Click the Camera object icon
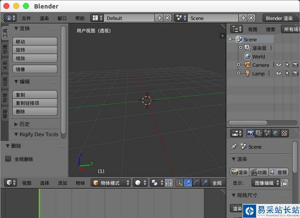300x218 pixels. click(x=248, y=65)
